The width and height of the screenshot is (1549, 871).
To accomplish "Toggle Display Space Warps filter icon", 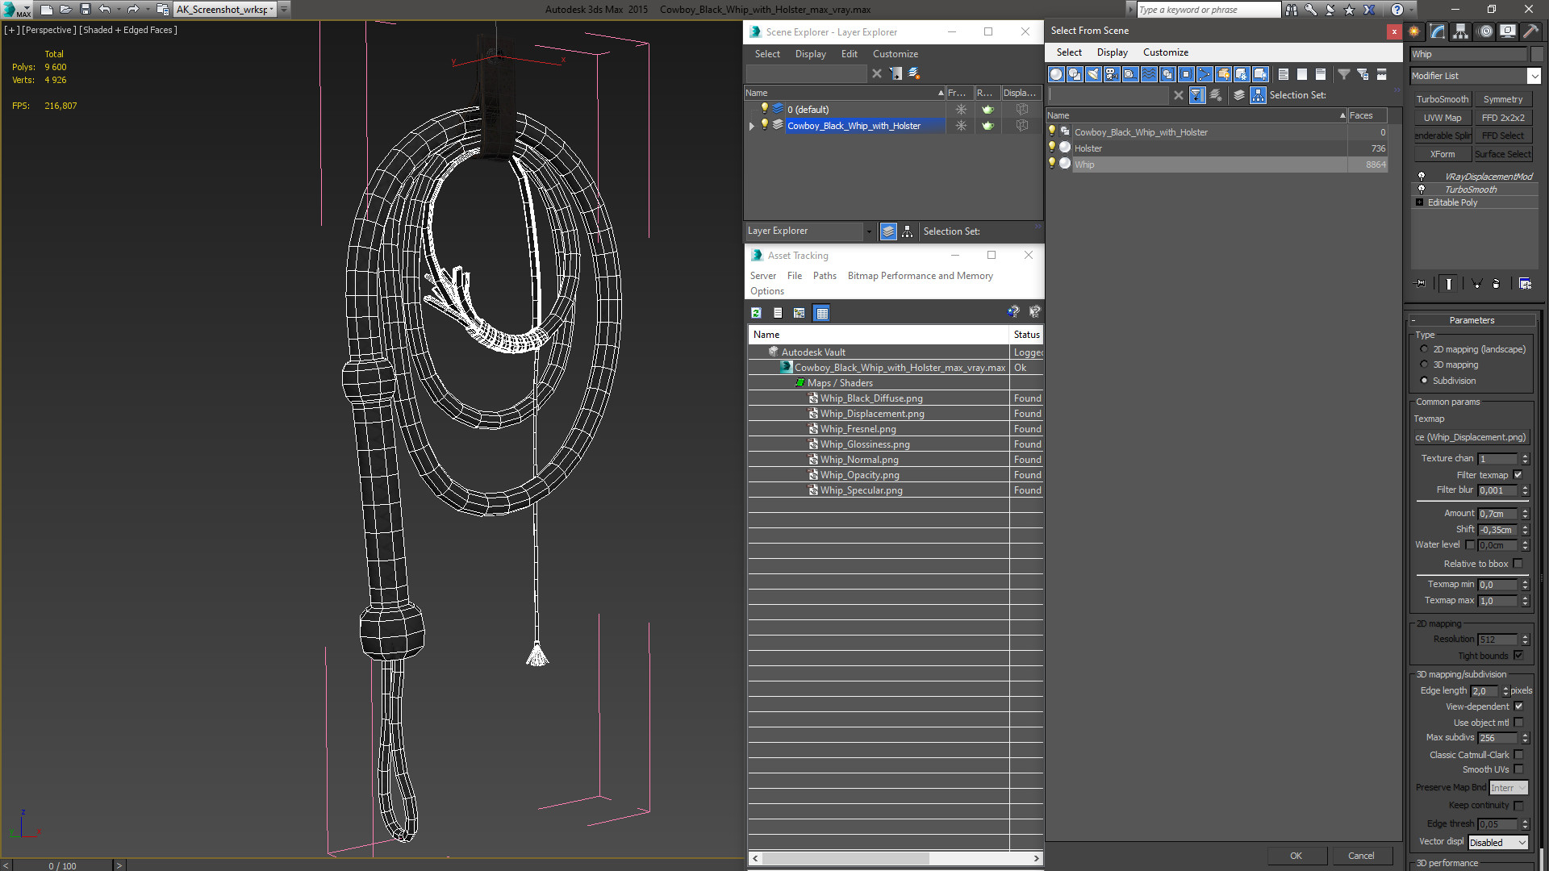I will coord(1149,74).
